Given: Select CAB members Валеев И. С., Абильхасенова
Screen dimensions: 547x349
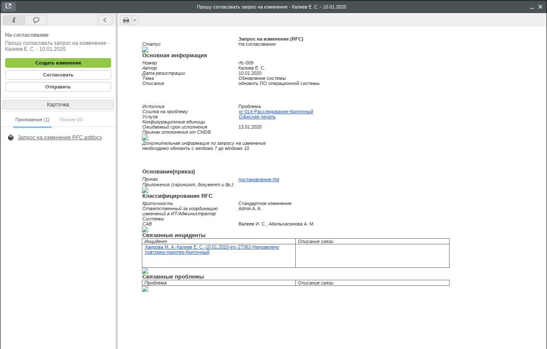Looking at the screenshot, I should pyautogui.click(x=276, y=224).
